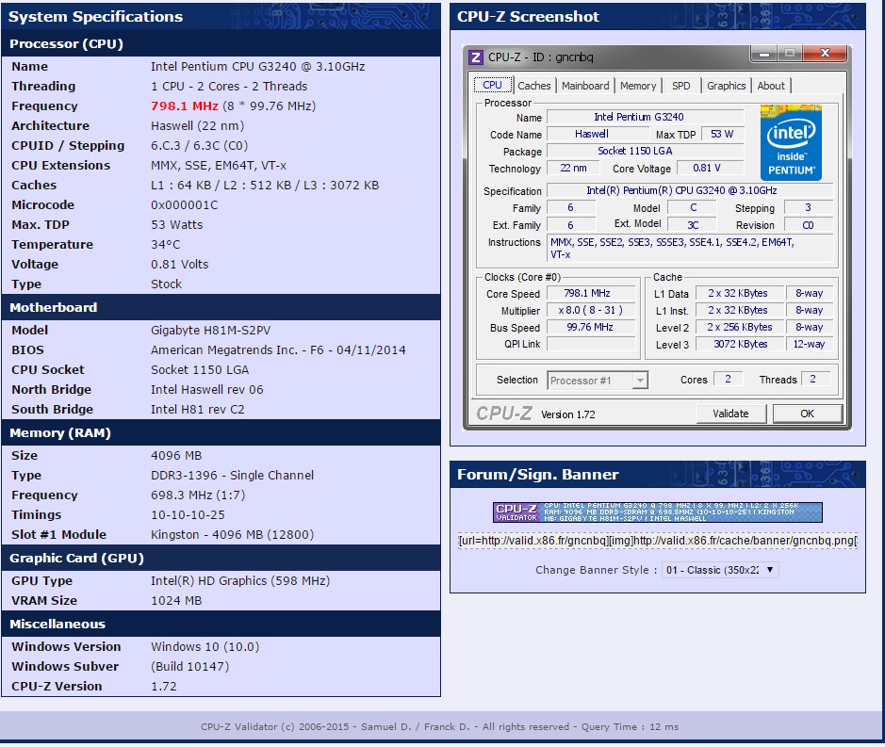Screen dimensions: 885x747
Task: Expand the Processor #1 selection combo box
Action: [x=597, y=381]
